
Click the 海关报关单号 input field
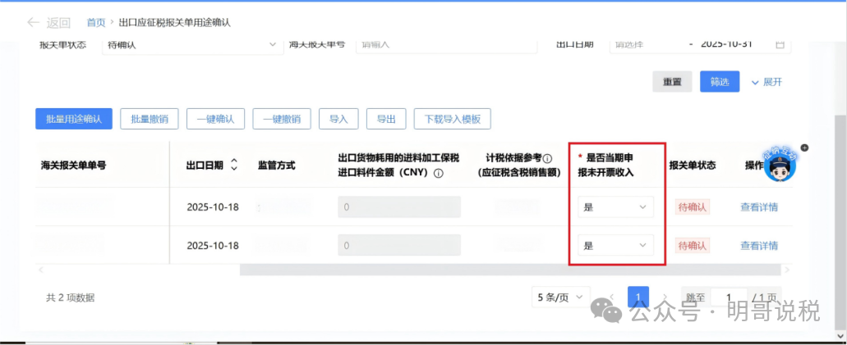tap(444, 44)
